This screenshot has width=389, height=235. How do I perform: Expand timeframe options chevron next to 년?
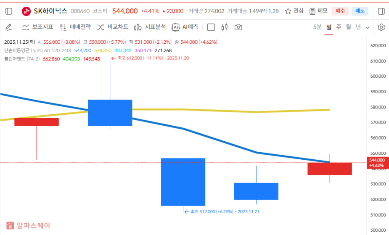tap(368, 27)
